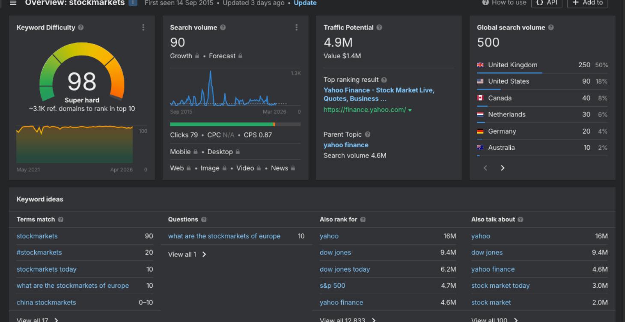This screenshot has width=625, height=322.
Task: Click the API button
Action: point(547,3)
